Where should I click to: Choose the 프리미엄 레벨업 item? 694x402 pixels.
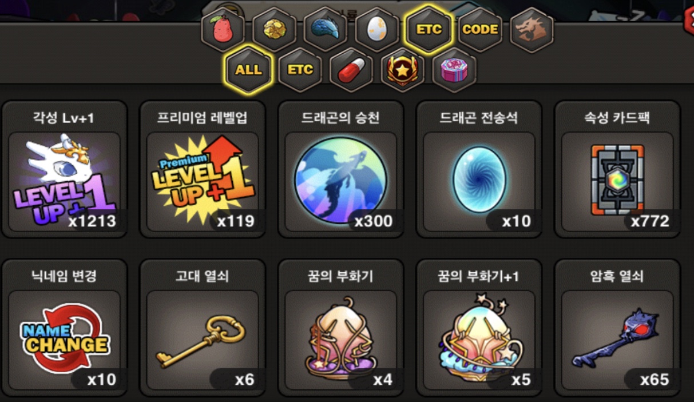click(203, 169)
